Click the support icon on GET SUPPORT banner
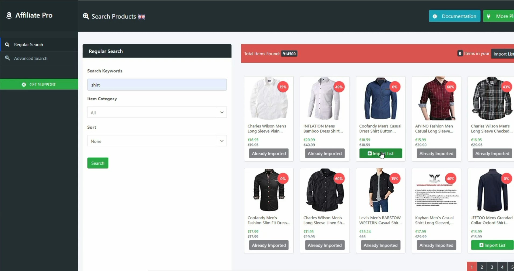The height and width of the screenshot is (271, 514). (x=23, y=84)
